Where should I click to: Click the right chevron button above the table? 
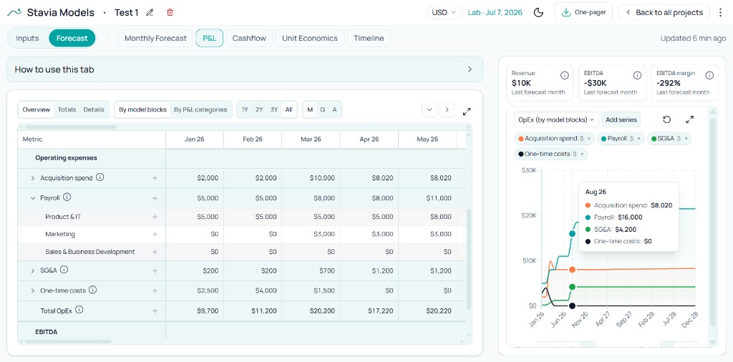(x=447, y=109)
